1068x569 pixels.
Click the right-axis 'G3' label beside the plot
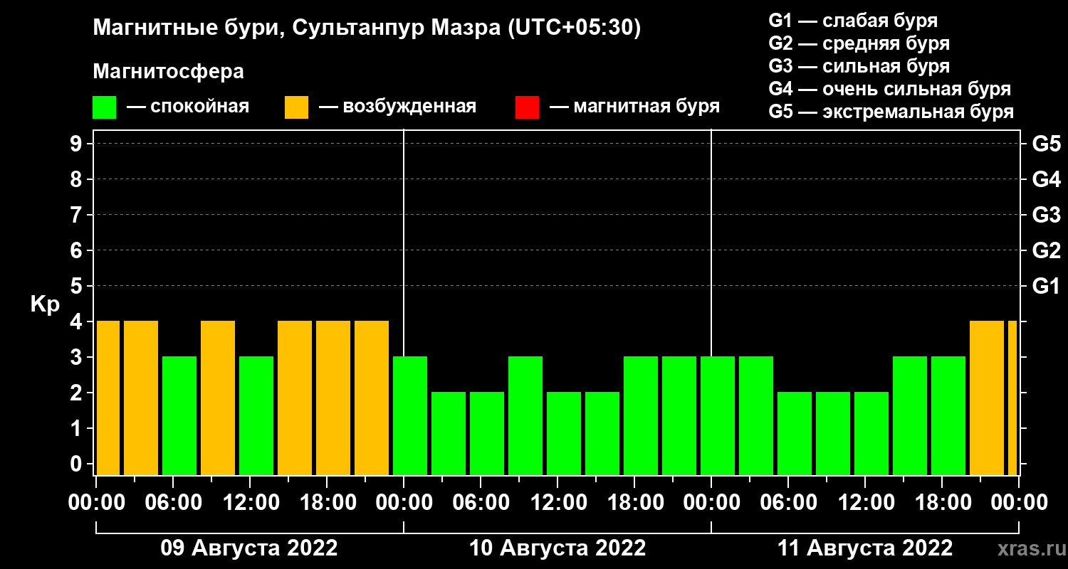pos(1047,215)
